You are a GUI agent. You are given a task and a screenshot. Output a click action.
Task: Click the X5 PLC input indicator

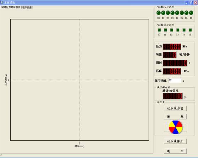[x=182, y=13]
